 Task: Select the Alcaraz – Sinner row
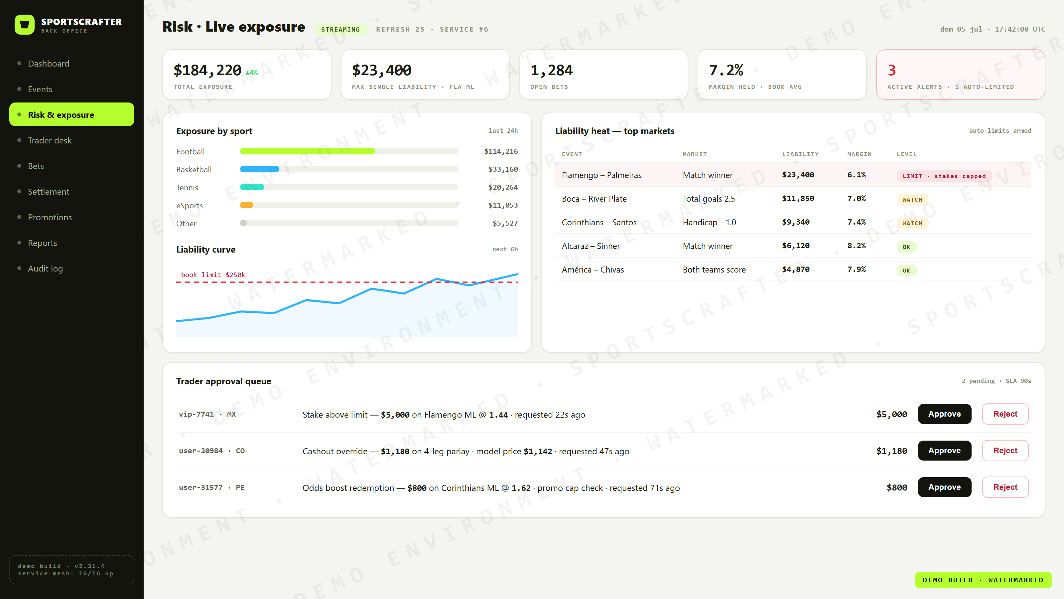pyautogui.click(x=793, y=246)
